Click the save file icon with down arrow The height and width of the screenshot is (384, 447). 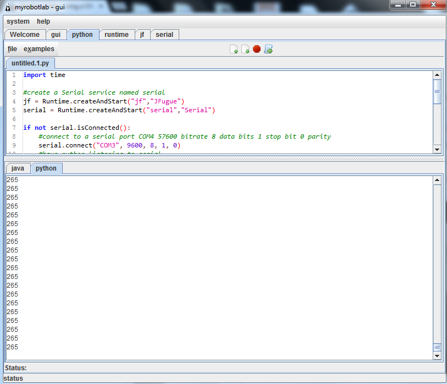(245, 50)
